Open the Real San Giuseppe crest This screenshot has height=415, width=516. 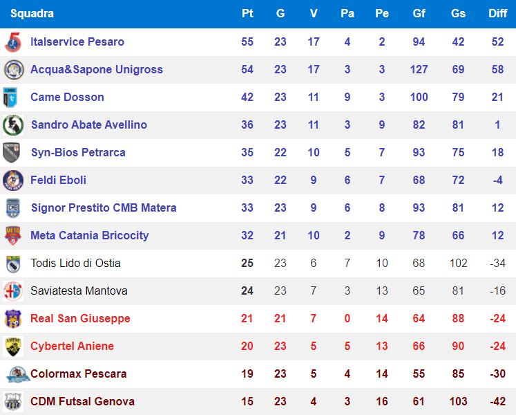click(x=13, y=319)
